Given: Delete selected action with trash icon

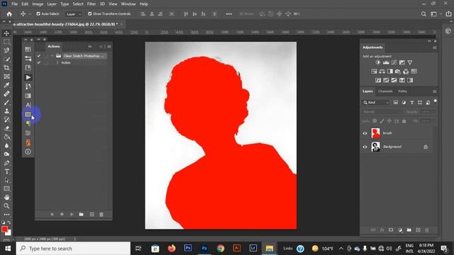Looking at the screenshot, I should pyautogui.click(x=101, y=215).
